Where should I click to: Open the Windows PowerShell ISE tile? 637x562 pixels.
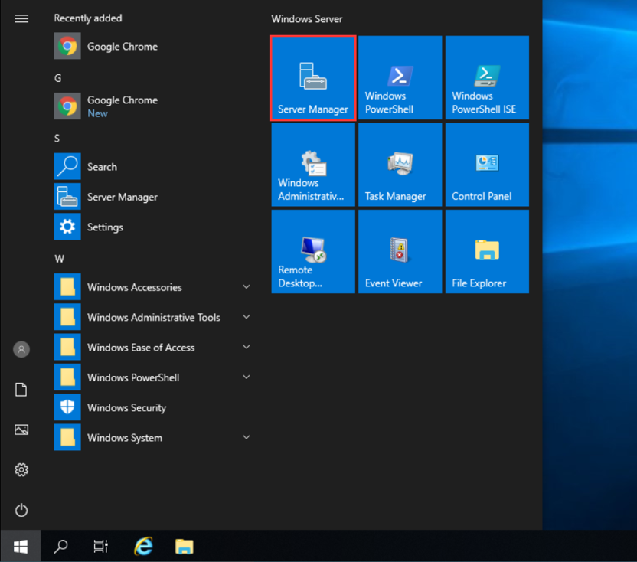tap(487, 78)
